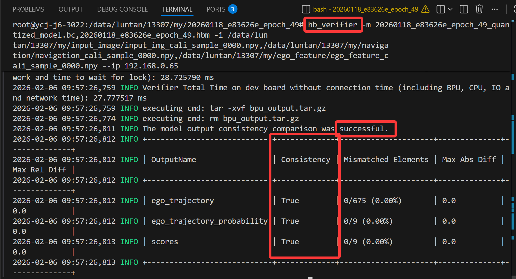516x279 pixels.
Task: Click the split icon left of the chevron
Action: (440, 9)
